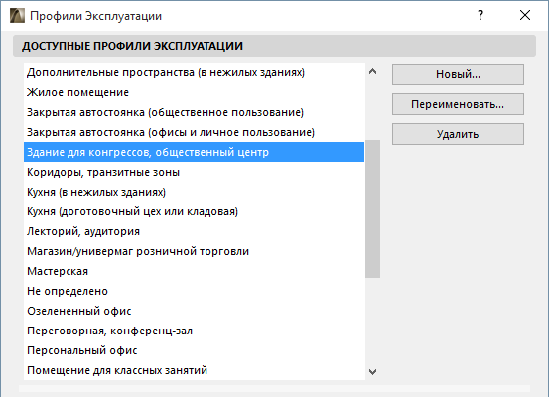Click the list scroll down arrow

coord(373,372)
